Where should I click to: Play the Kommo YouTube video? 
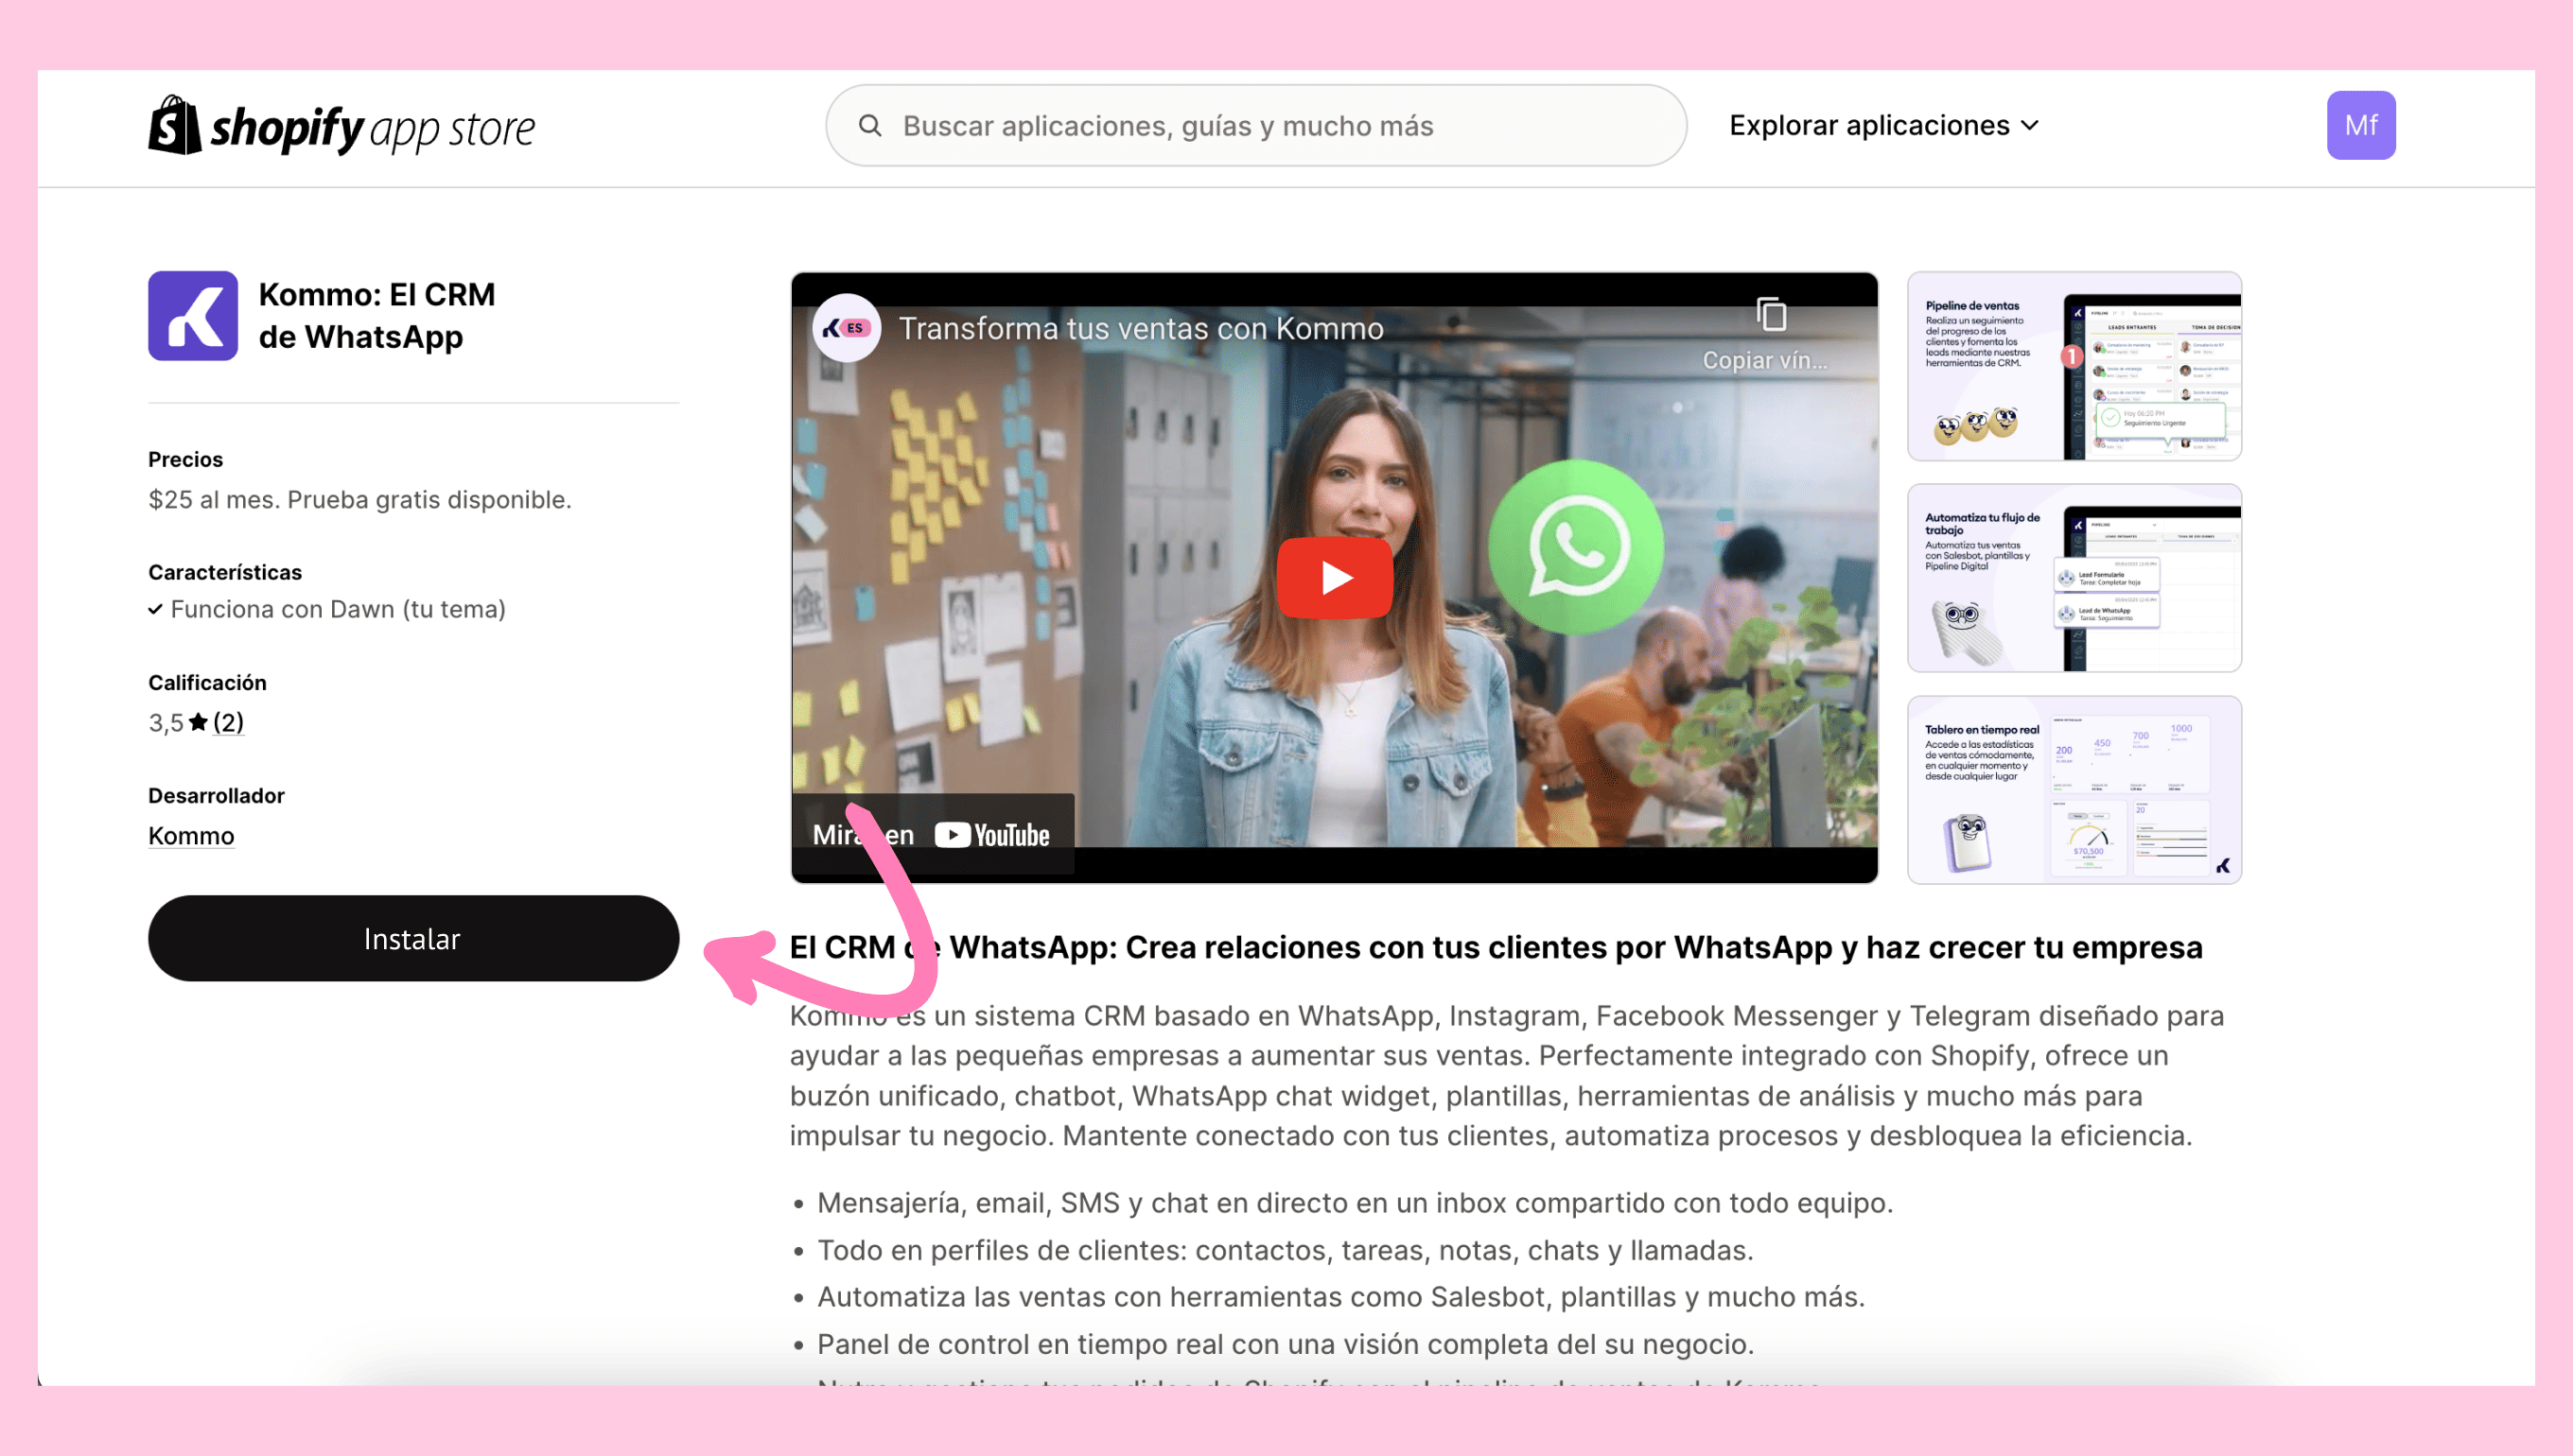(1335, 578)
